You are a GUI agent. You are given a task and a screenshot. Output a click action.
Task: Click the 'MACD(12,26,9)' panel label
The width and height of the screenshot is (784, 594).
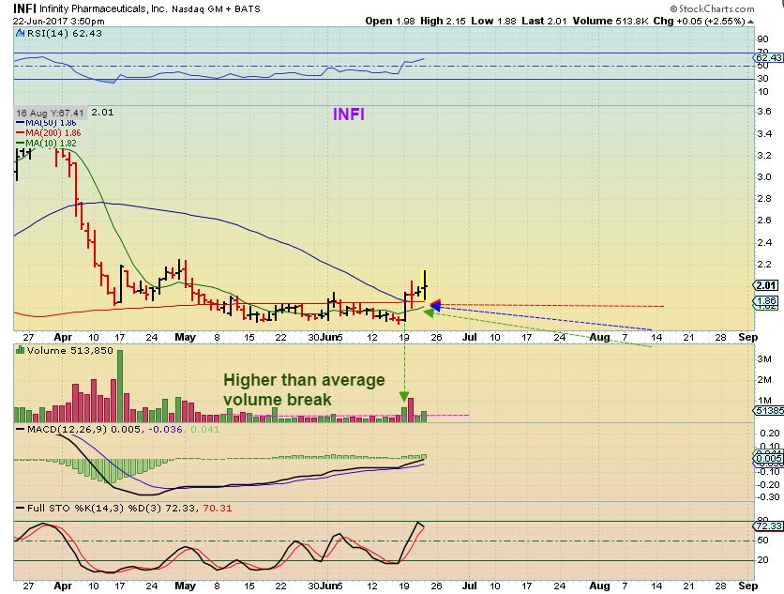67,430
